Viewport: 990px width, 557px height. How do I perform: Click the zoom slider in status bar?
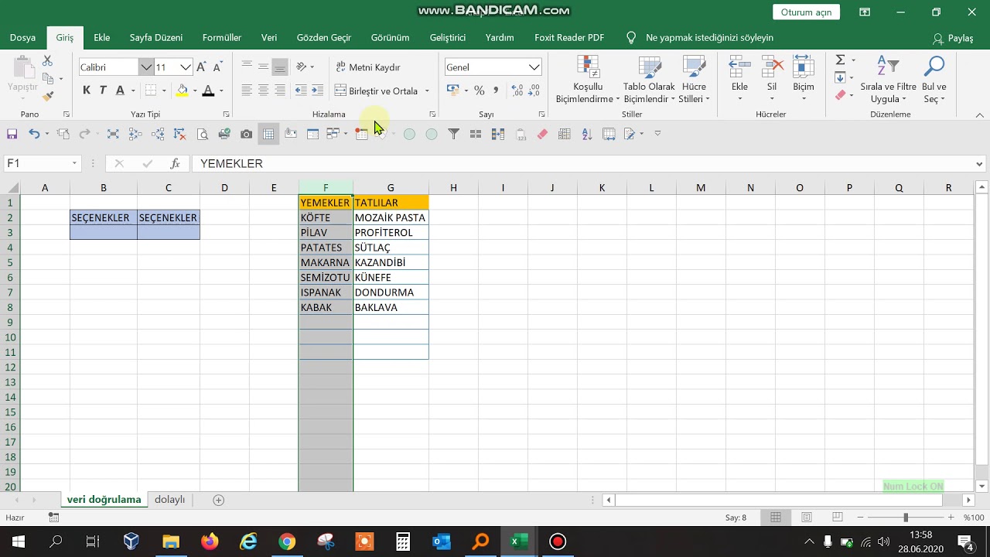tap(906, 518)
